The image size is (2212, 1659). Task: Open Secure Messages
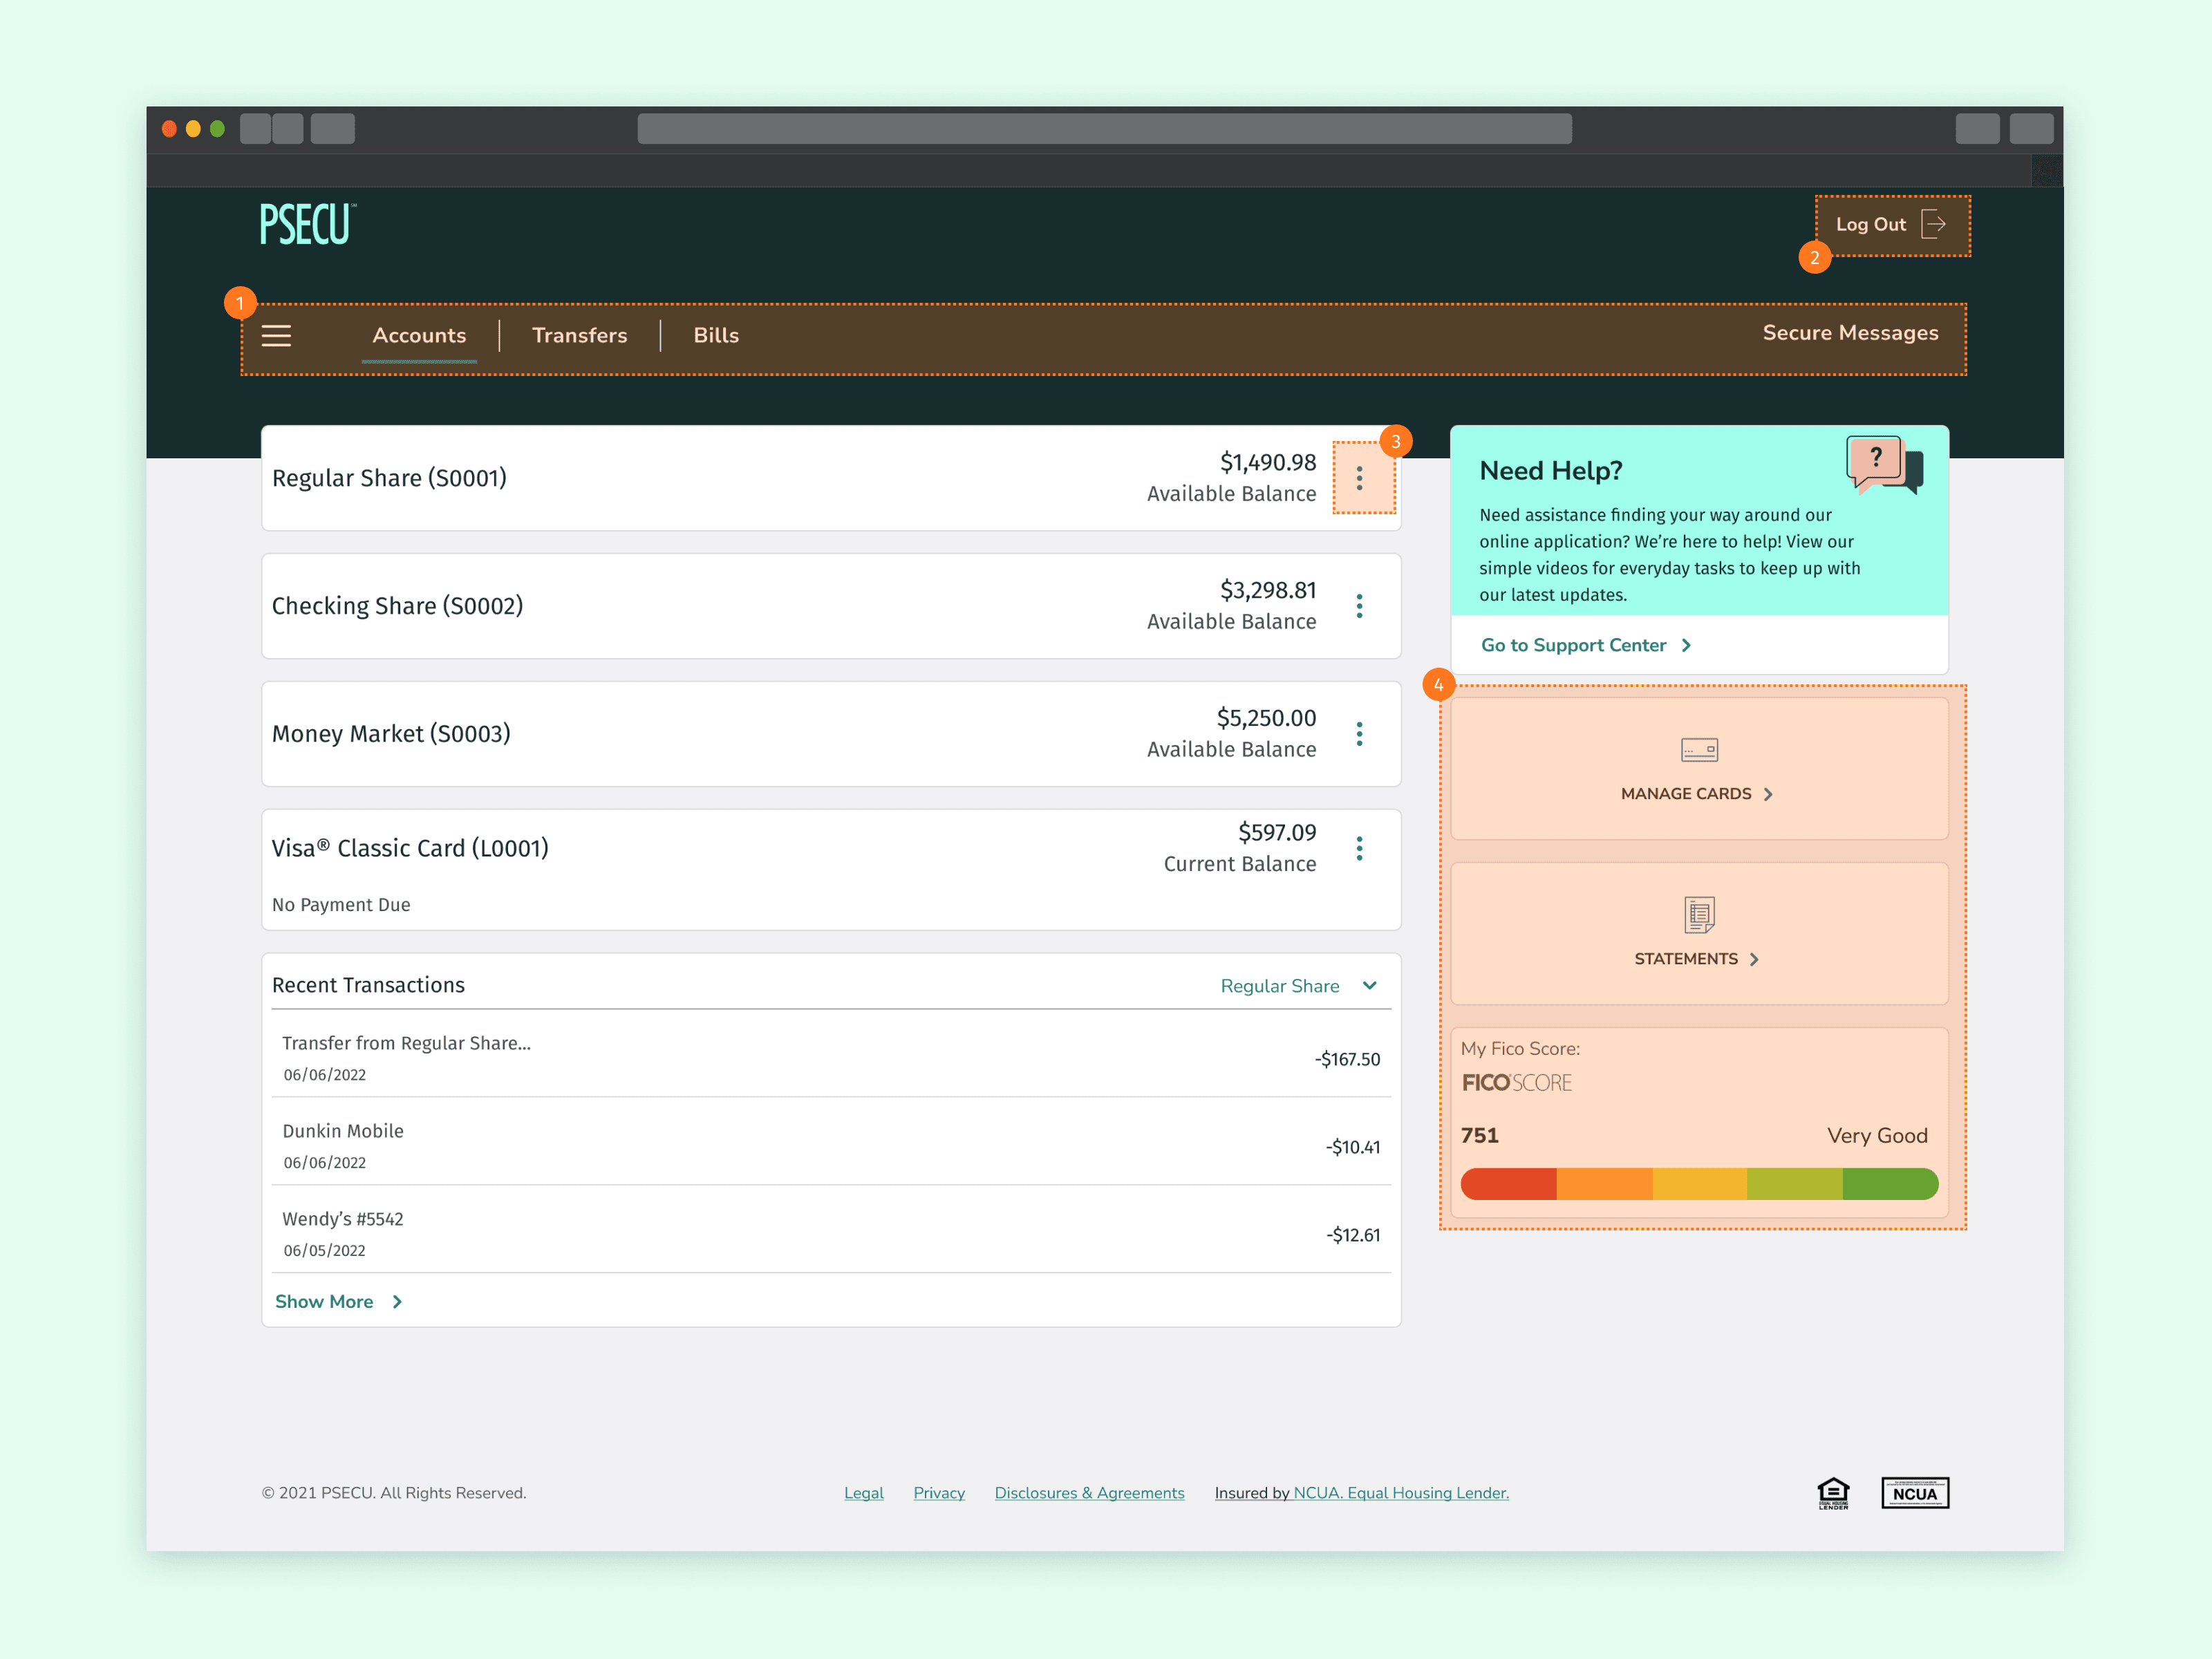1850,333
